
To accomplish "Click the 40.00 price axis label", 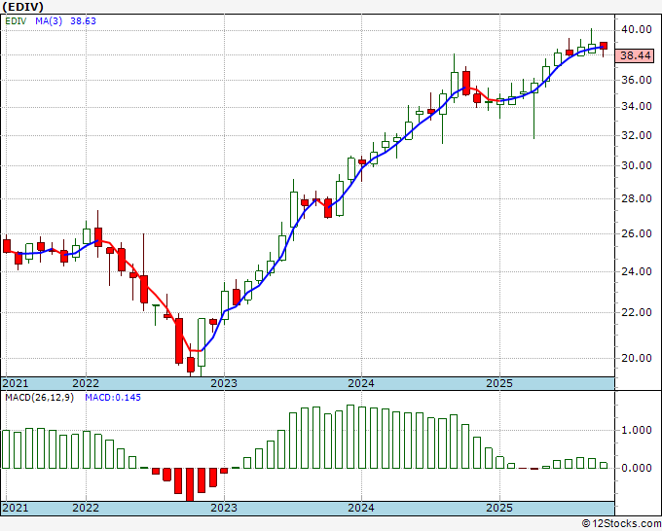I will click(637, 29).
